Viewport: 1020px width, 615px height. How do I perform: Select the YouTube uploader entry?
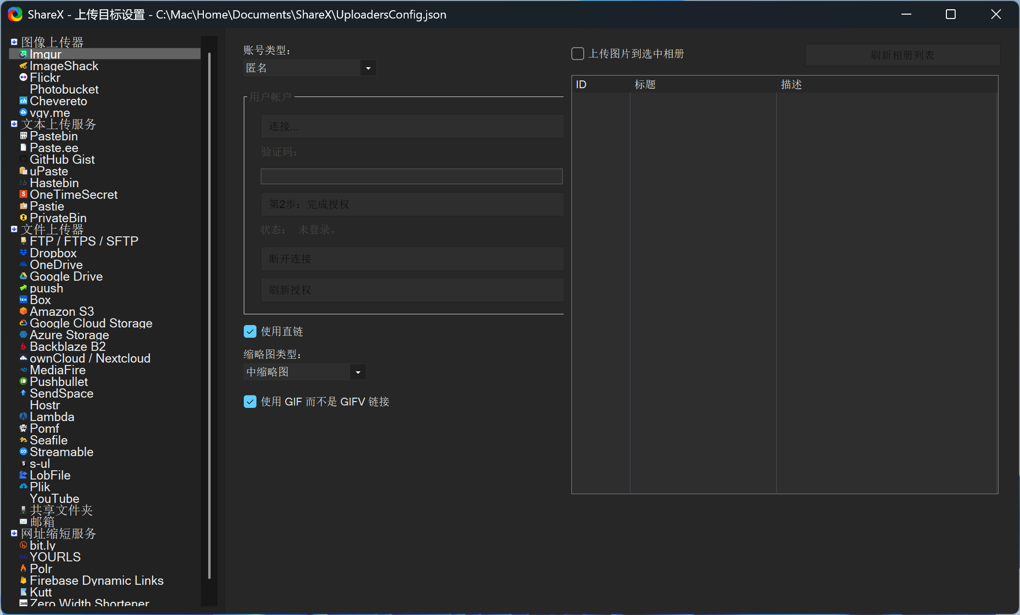[x=54, y=499]
